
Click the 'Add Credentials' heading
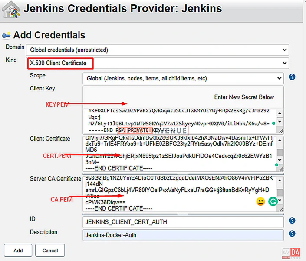point(49,35)
